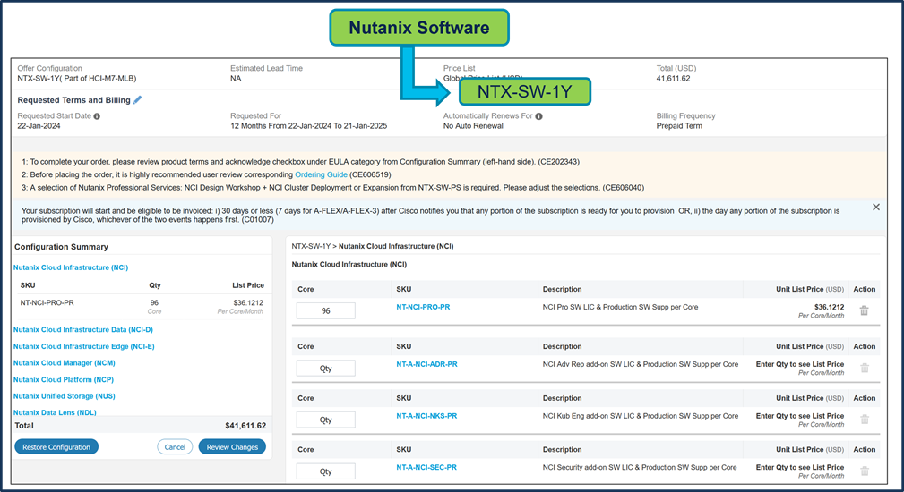904x492 pixels.
Task: Select Nutanix Cloud Infrastructure Edge (NCI-E)
Action: [83, 346]
